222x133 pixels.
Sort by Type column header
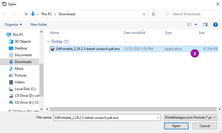pyautogui.click(x=168, y=33)
